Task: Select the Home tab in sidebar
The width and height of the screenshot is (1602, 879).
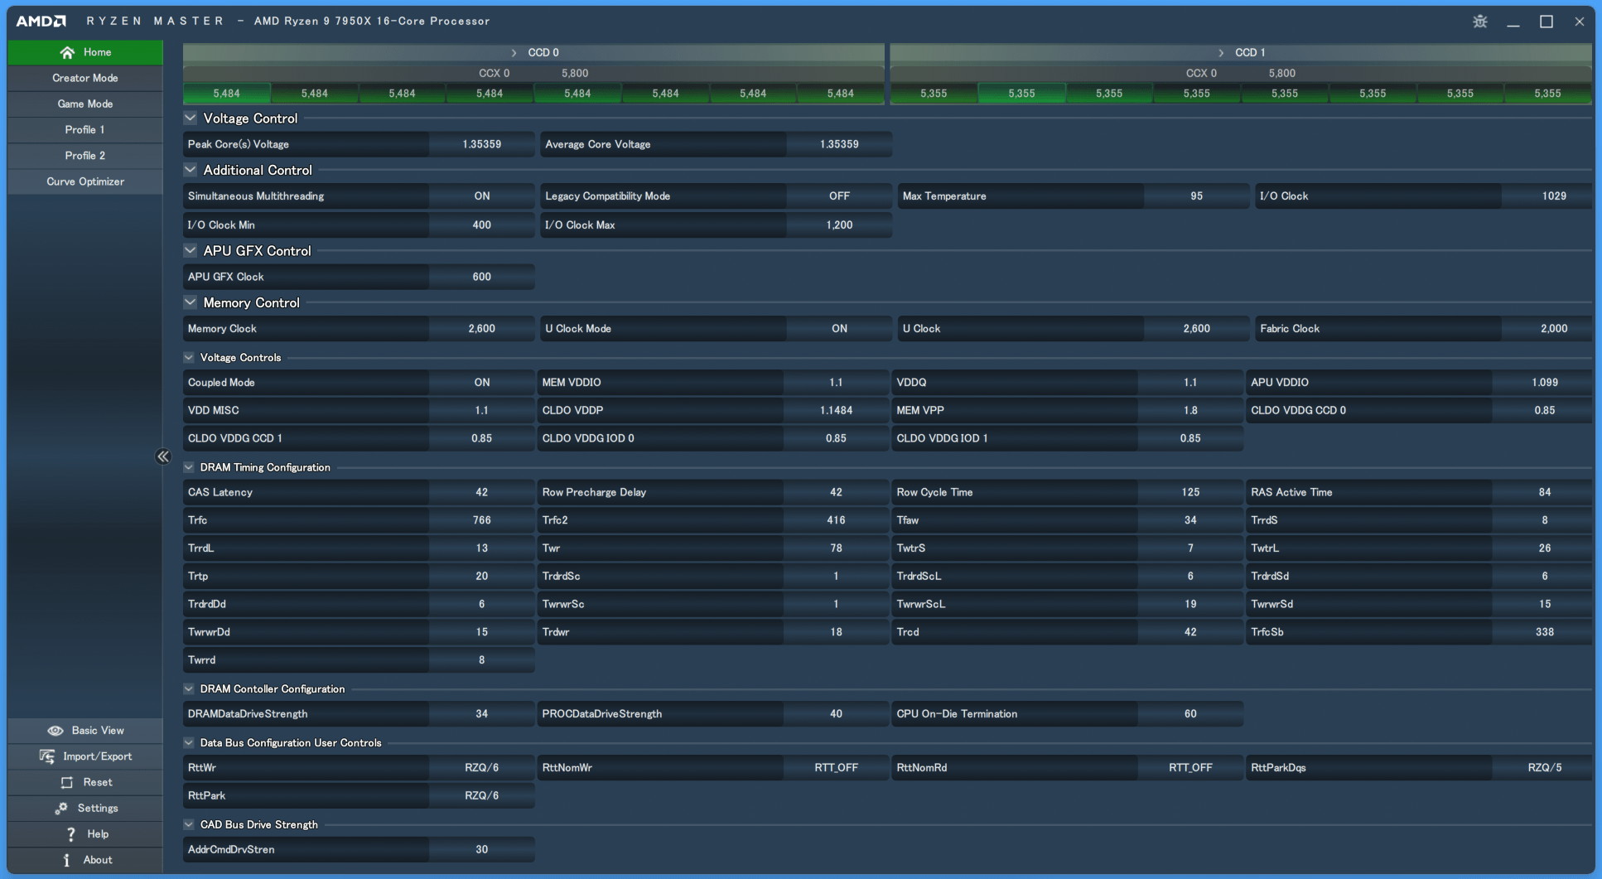Action: point(85,52)
